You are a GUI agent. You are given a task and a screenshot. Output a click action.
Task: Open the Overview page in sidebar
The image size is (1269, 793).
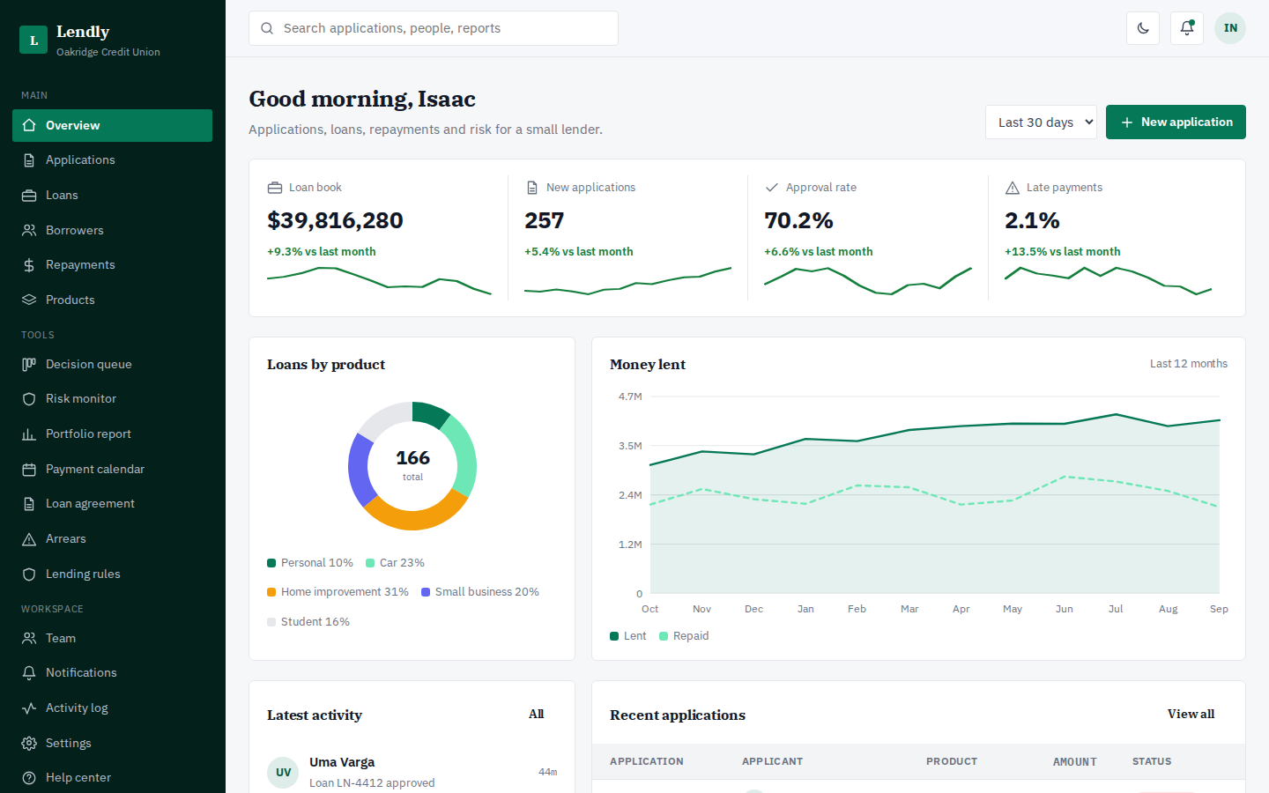(x=112, y=125)
